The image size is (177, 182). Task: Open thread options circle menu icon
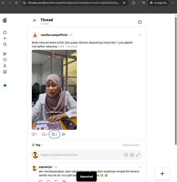click(x=140, y=22)
